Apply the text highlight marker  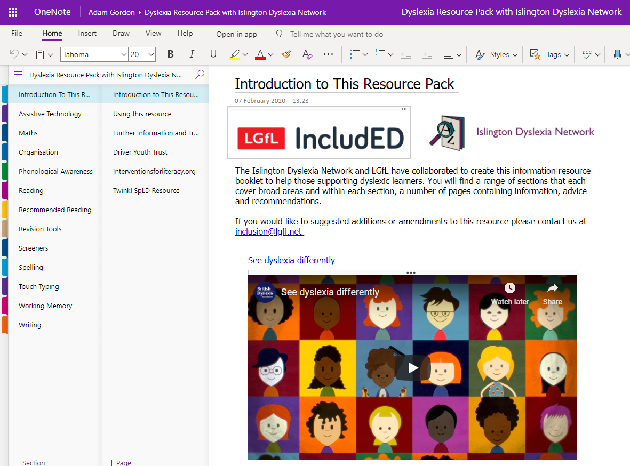(235, 54)
